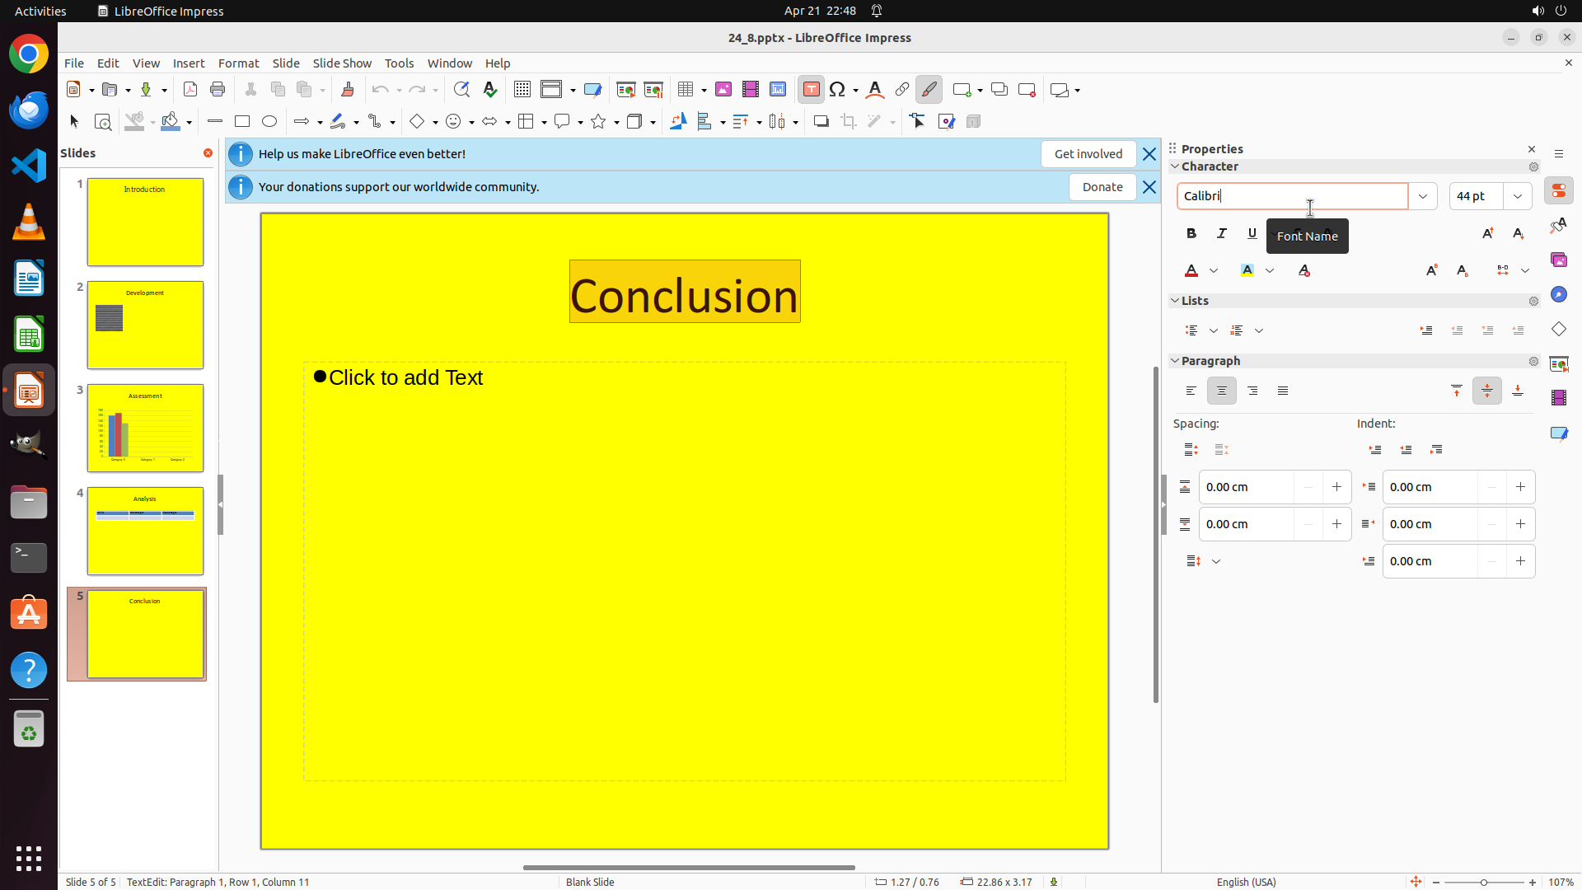
Task: Select the Assessment slide thumbnail
Action: (145, 429)
